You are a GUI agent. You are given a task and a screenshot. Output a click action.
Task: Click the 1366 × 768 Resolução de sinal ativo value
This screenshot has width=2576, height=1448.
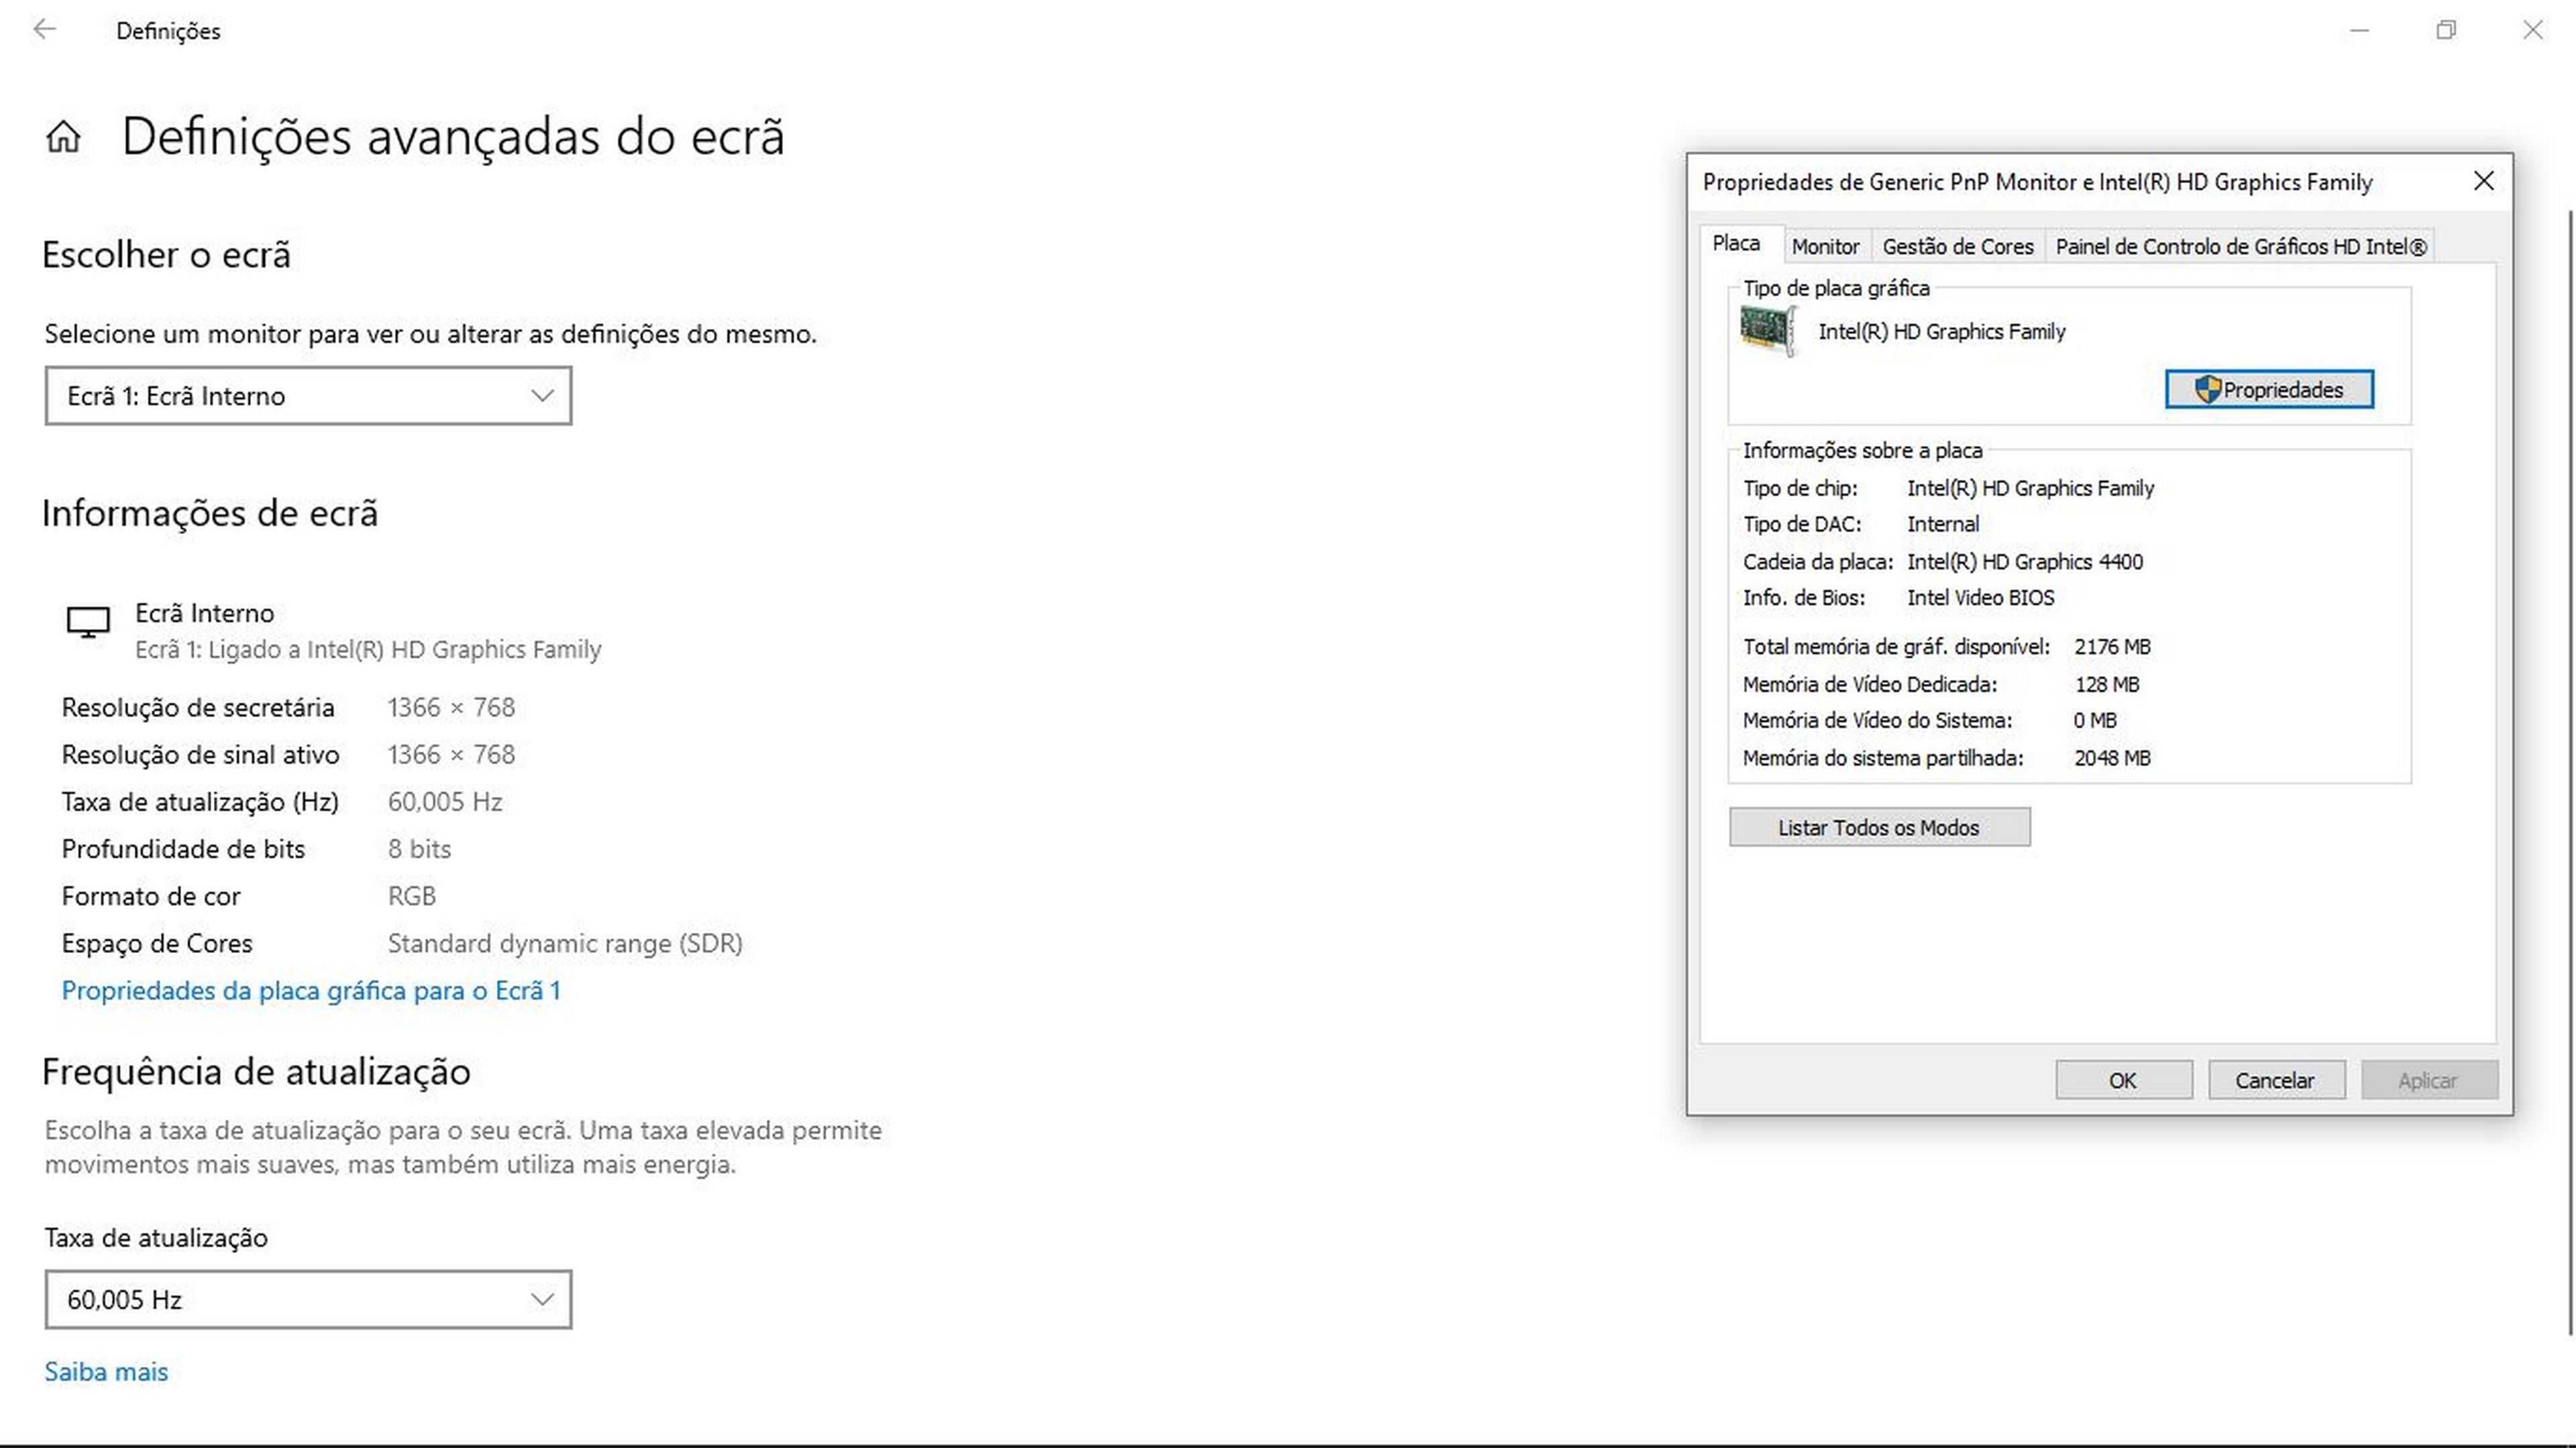(x=451, y=754)
